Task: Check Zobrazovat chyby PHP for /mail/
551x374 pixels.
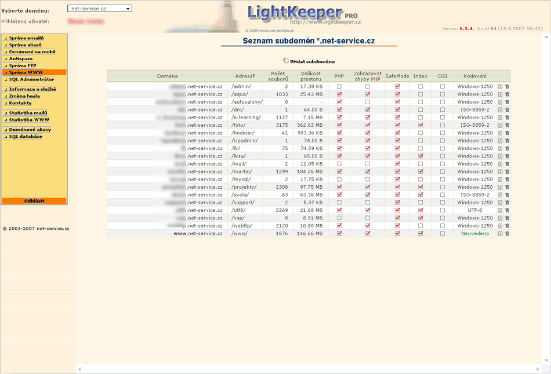Action: [368, 164]
